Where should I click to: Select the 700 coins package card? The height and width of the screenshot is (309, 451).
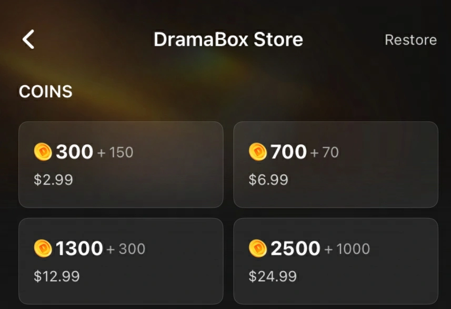pos(335,164)
